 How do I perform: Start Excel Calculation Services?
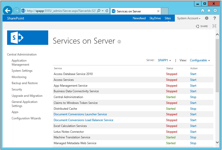pos(193,126)
